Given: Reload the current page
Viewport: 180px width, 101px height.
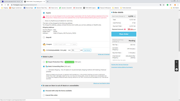Looking at the screenshot, I should (8, 5).
